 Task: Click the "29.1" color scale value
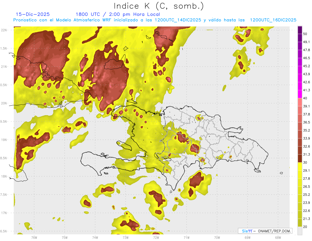[x=307, y=171]
